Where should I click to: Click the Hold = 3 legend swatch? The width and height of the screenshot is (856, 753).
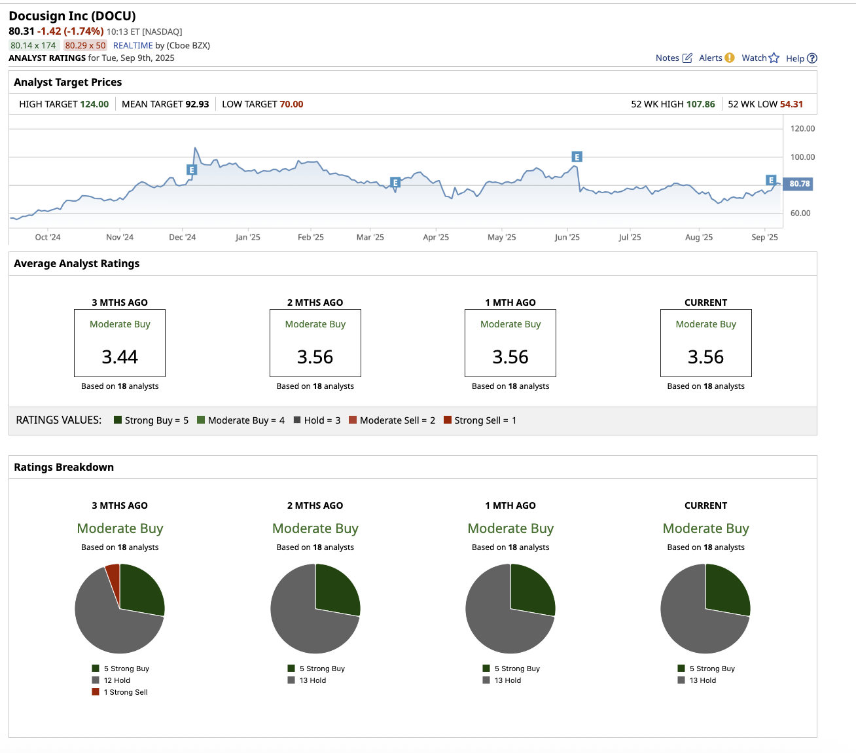pyautogui.click(x=297, y=420)
